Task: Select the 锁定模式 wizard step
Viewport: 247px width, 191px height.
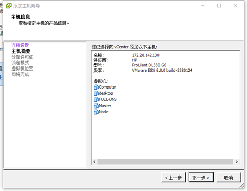Action: click(20, 63)
